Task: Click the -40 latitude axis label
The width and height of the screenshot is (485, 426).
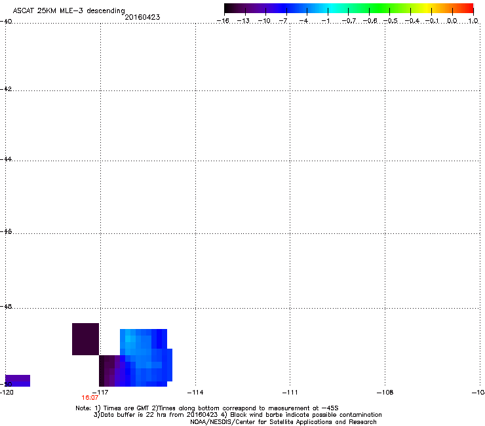Action: coord(6,22)
